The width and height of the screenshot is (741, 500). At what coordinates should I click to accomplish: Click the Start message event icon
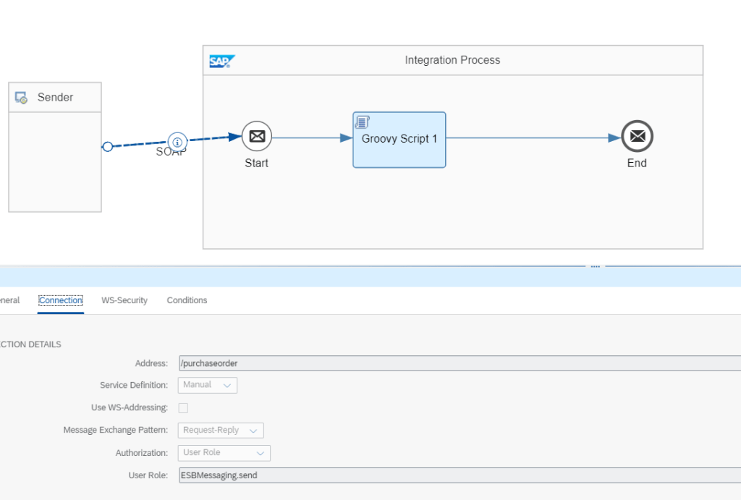point(256,136)
